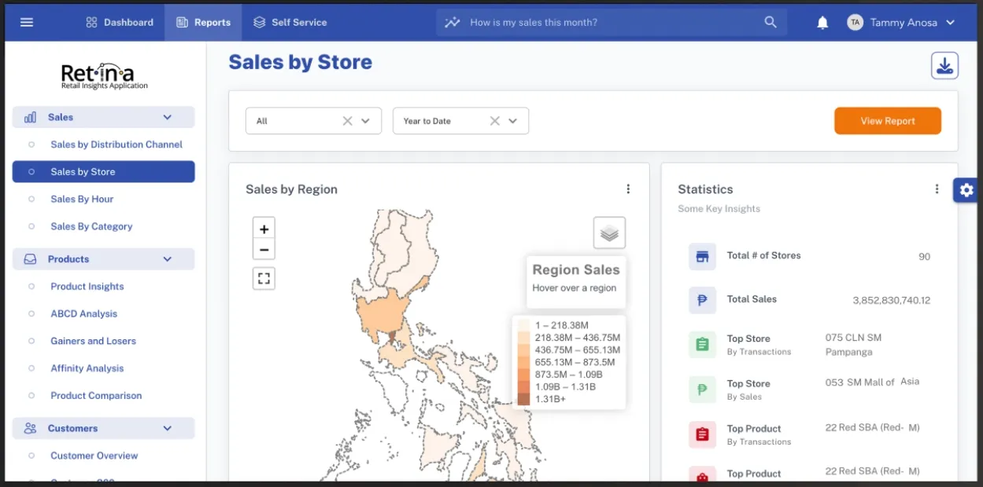Zoom in on the region map
This screenshot has width=983, height=487.
(x=264, y=229)
